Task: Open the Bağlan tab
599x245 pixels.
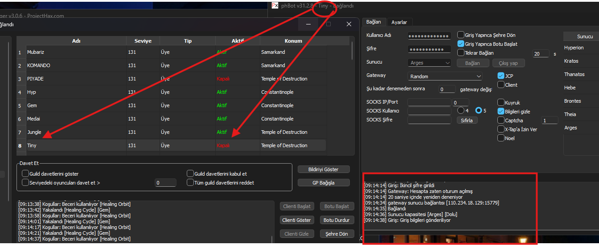Action: (x=373, y=22)
